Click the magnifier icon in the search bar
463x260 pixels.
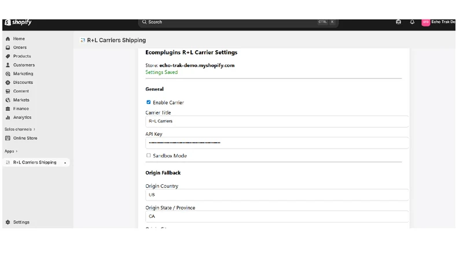pos(144,22)
